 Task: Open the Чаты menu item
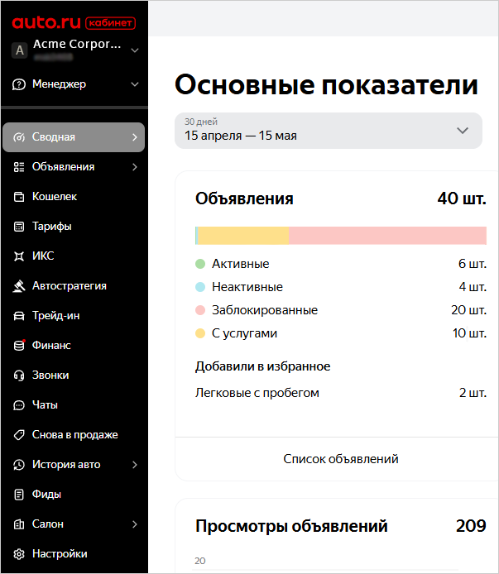(x=74, y=405)
